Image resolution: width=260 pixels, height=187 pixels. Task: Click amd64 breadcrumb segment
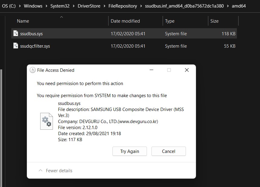[239, 6]
